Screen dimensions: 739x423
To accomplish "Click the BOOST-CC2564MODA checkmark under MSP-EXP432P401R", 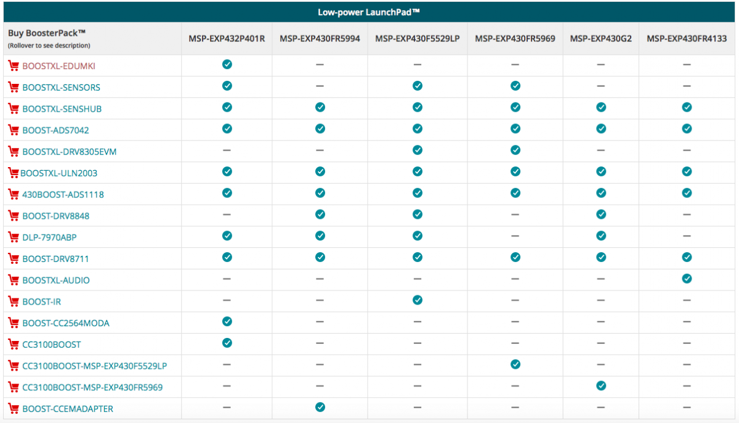I will click(x=227, y=321).
